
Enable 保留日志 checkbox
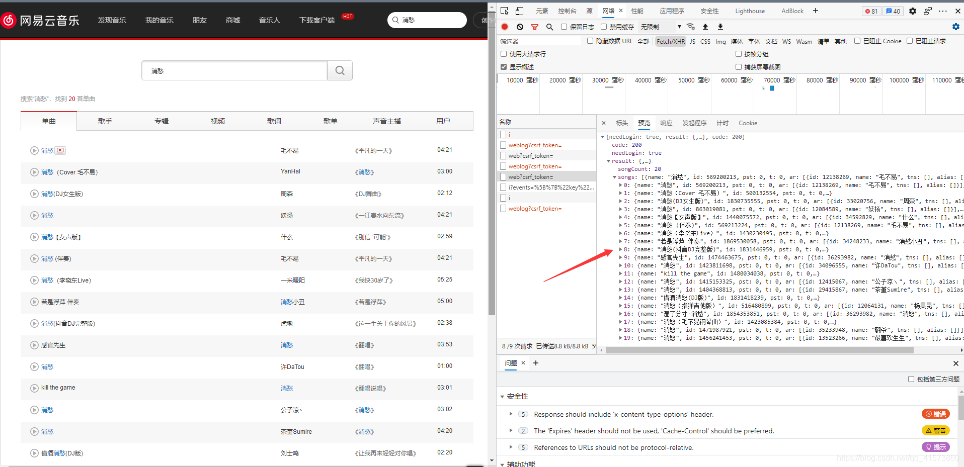pos(564,27)
